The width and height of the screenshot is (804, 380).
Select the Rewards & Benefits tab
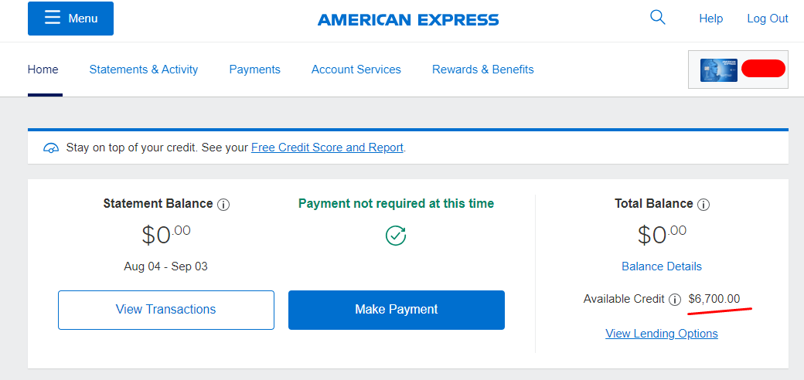coord(483,70)
